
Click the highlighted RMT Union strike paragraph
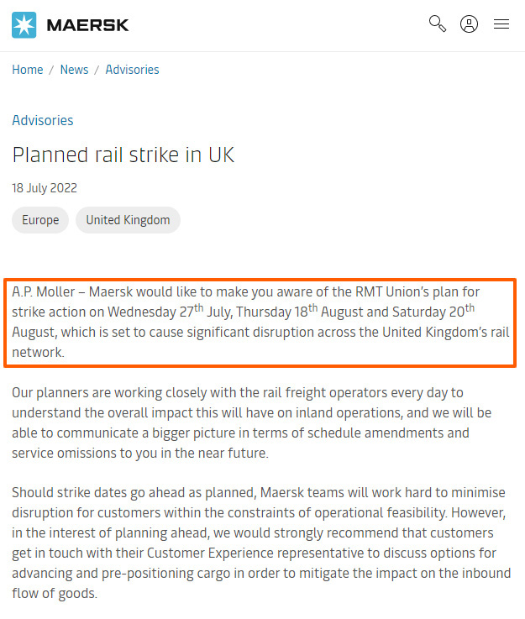260,323
